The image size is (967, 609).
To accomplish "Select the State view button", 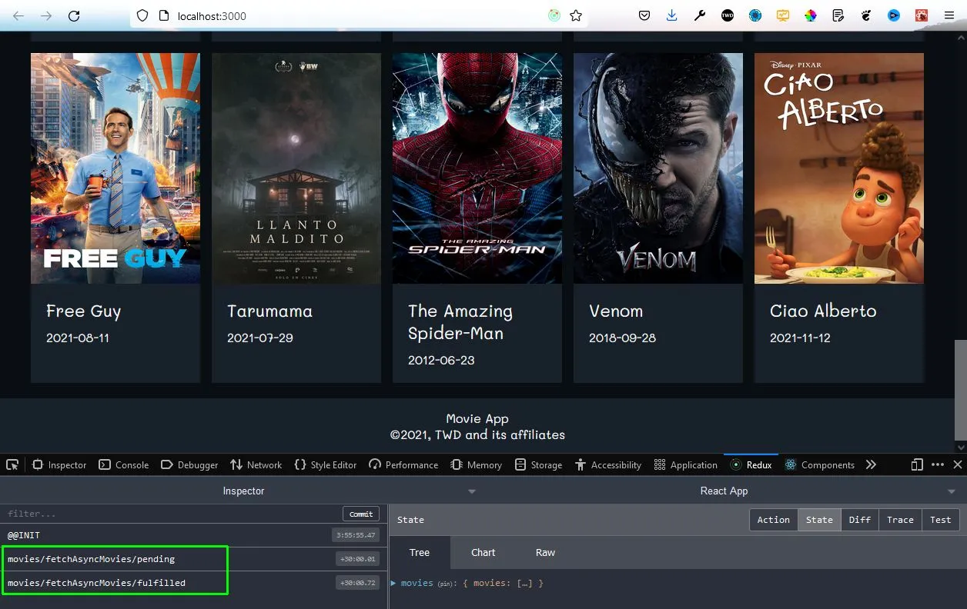I will (819, 520).
